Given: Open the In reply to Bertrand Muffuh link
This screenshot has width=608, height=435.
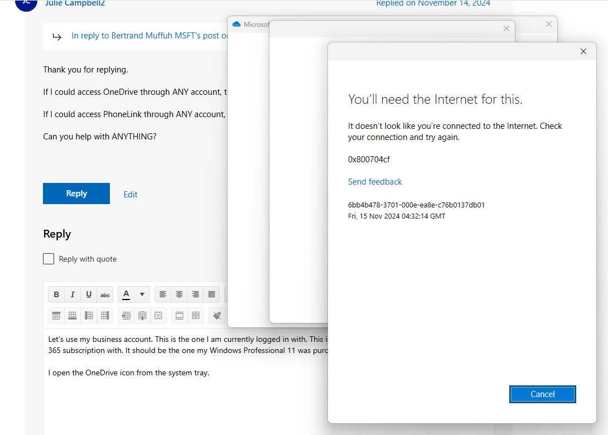Looking at the screenshot, I should [x=149, y=36].
